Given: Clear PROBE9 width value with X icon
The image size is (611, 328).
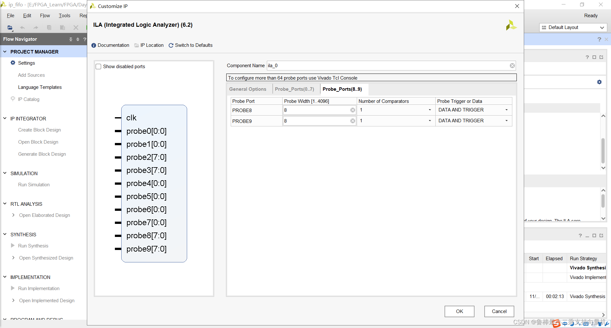Looking at the screenshot, I should pyautogui.click(x=353, y=121).
